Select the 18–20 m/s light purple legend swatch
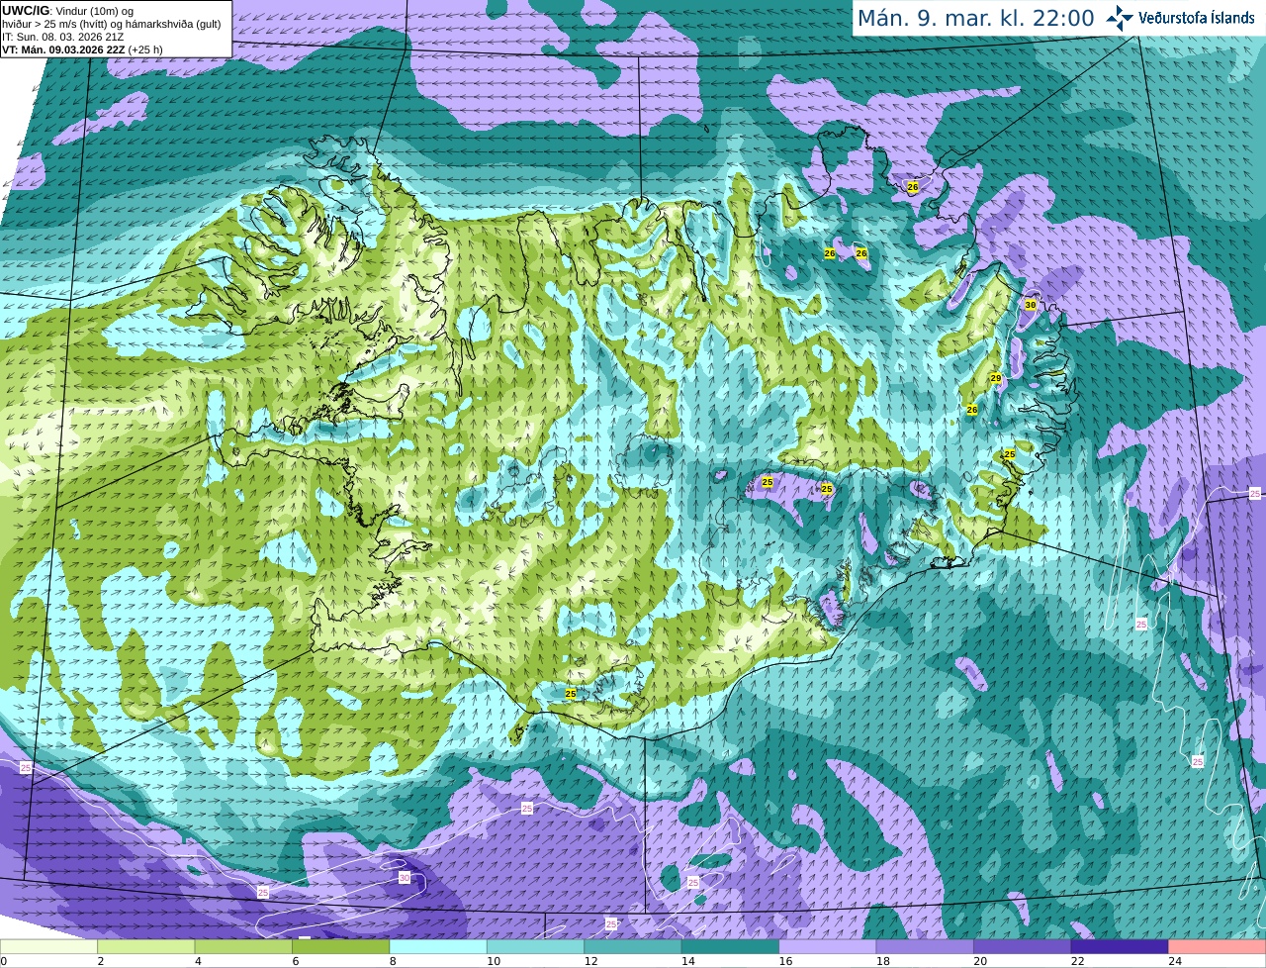 pos(926,946)
